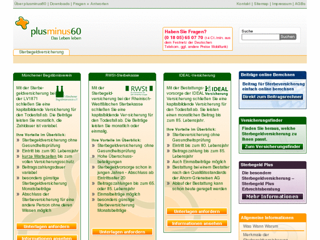Click Mehr Informationen button
Screen dimensions: 320x240
(x=272, y=196)
